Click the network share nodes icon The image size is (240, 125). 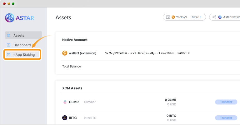point(214,17)
